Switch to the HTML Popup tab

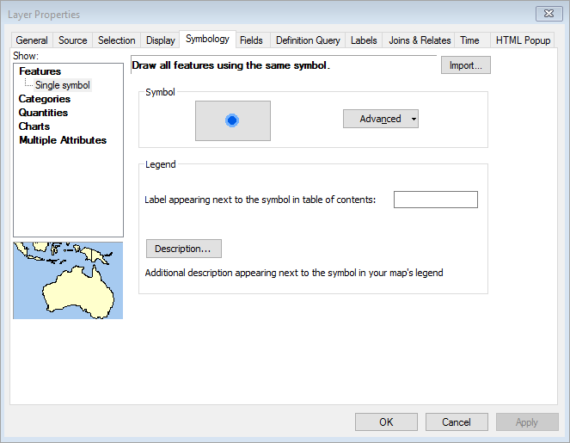(523, 40)
